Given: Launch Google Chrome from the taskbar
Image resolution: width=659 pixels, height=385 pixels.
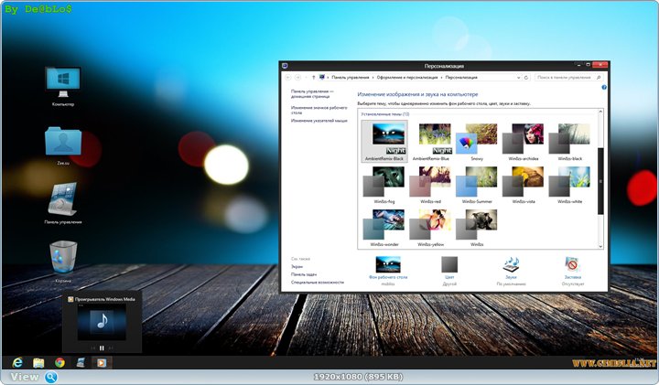Looking at the screenshot, I should coord(59,362).
